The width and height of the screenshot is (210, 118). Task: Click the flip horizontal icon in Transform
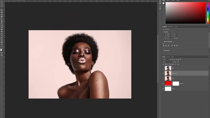pyautogui.click(x=174, y=38)
